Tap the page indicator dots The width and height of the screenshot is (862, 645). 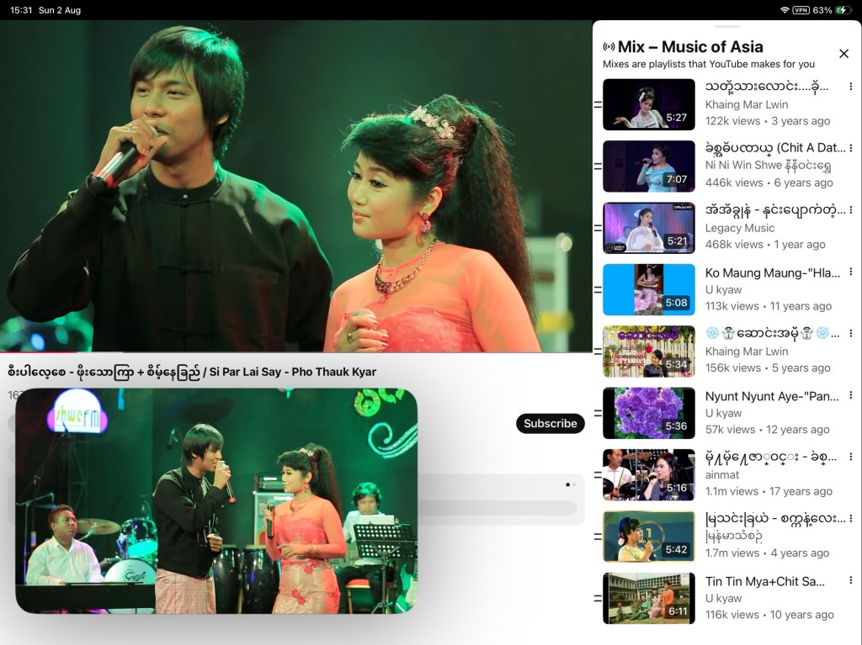pyautogui.click(x=571, y=484)
